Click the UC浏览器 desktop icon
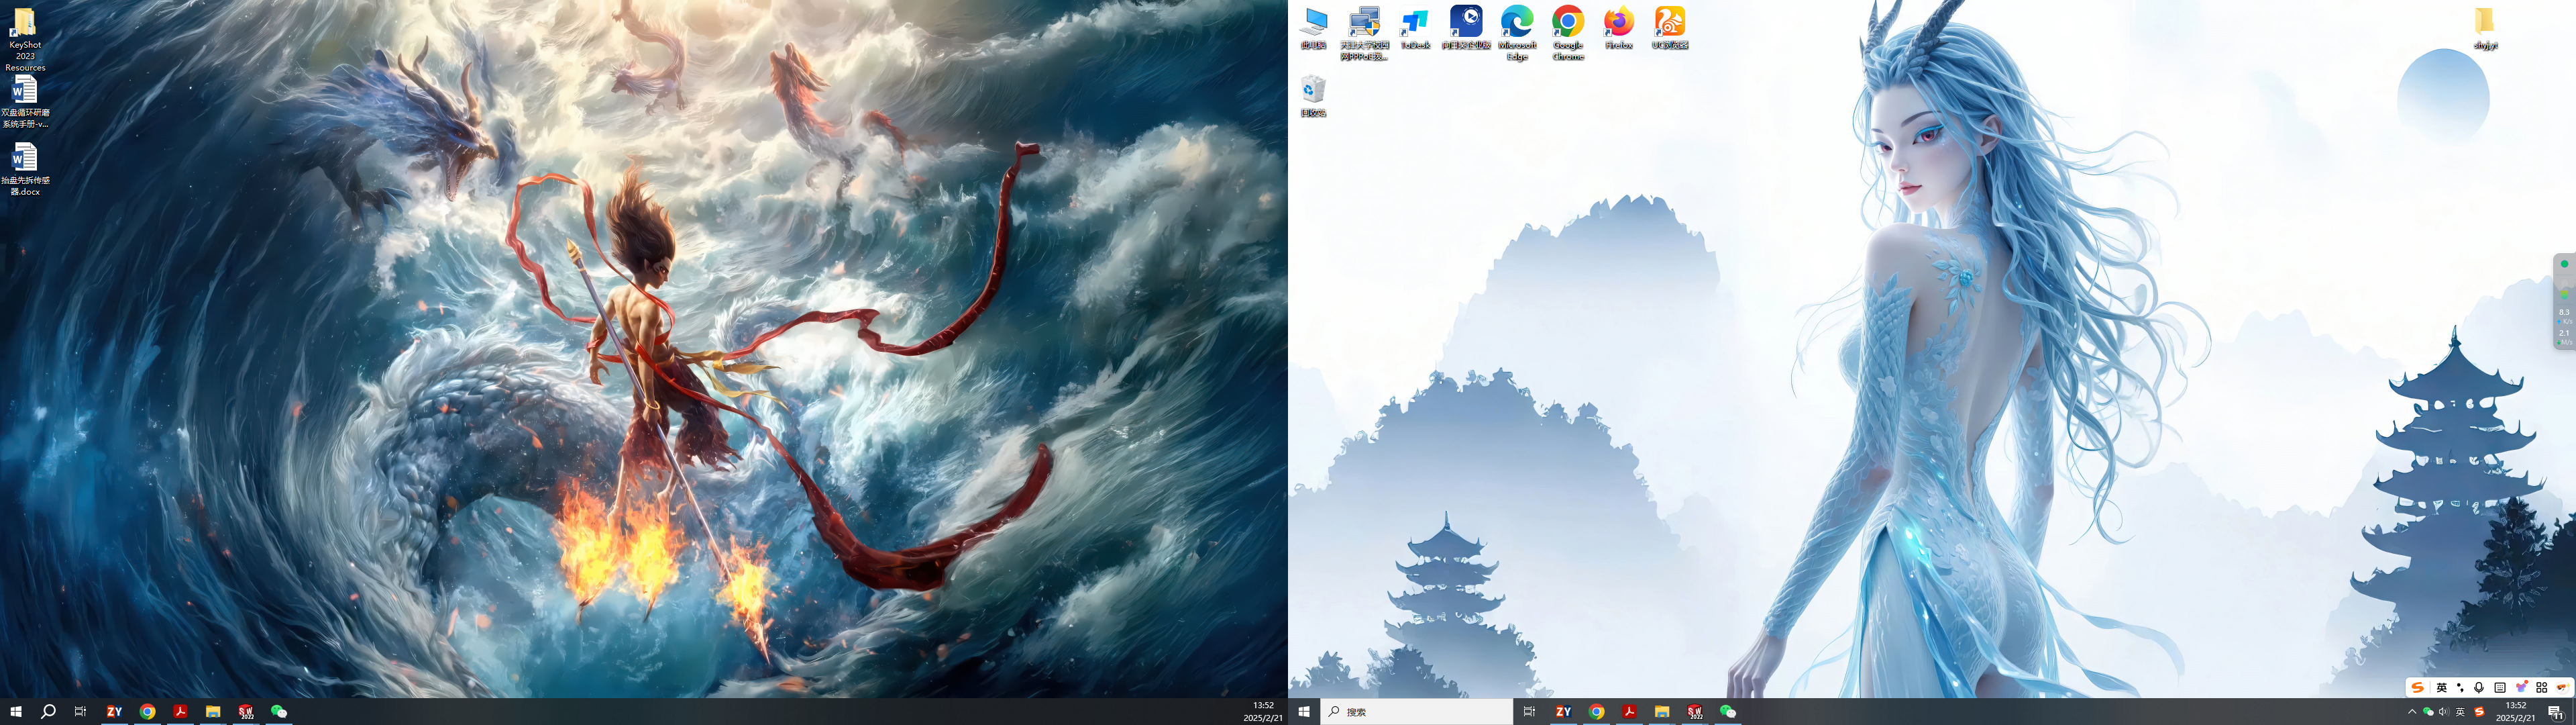The width and height of the screenshot is (2576, 725). 1670,27
